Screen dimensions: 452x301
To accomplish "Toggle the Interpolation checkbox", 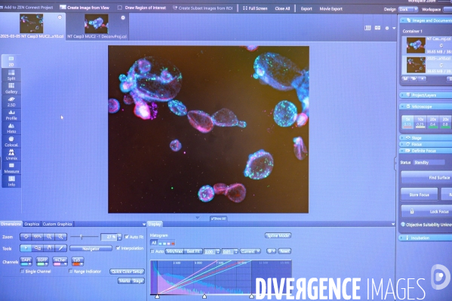I will click(118, 248).
